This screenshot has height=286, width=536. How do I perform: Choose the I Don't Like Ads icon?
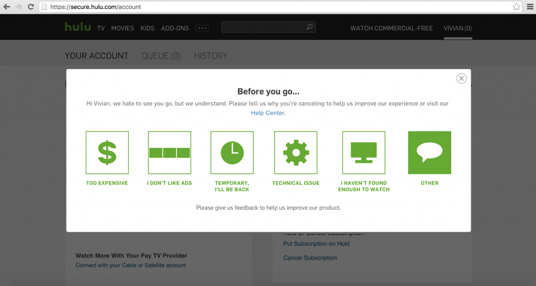pyautogui.click(x=170, y=153)
